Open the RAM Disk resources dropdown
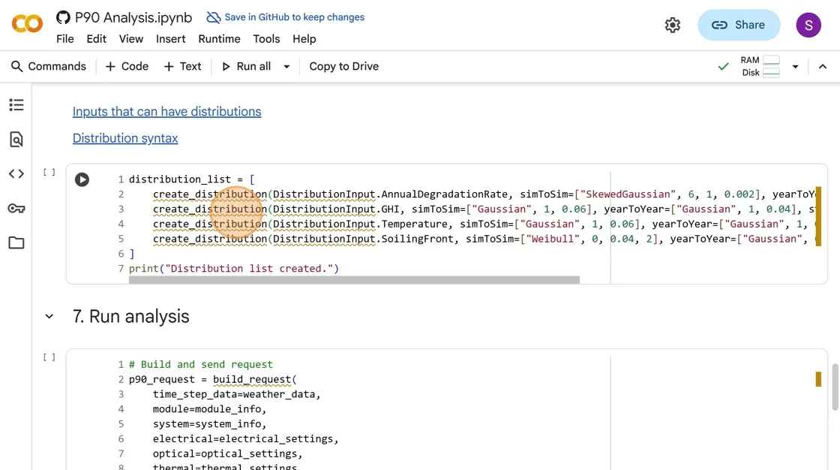Screen dimensions: 840x470 [795, 67]
